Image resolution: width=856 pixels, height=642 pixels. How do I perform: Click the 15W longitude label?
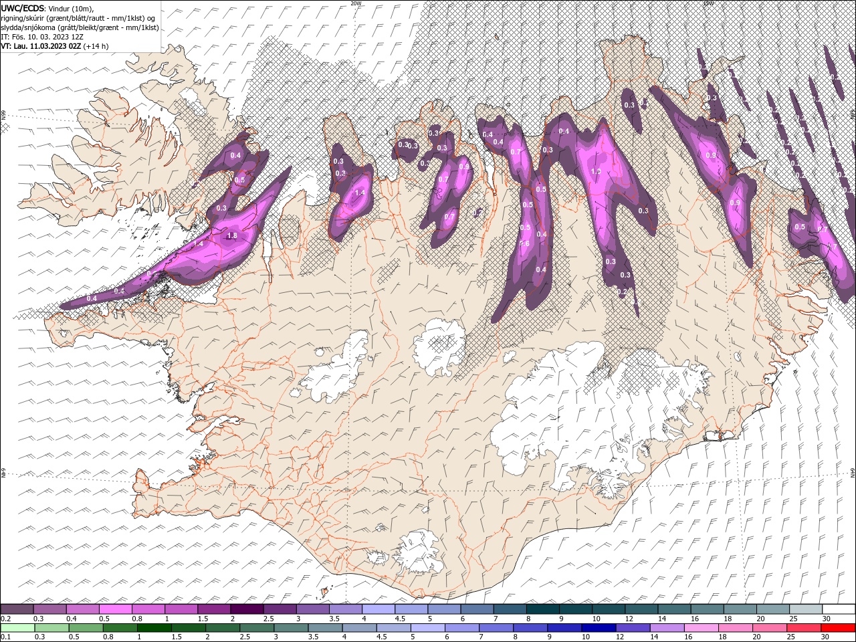[x=708, y=3]
